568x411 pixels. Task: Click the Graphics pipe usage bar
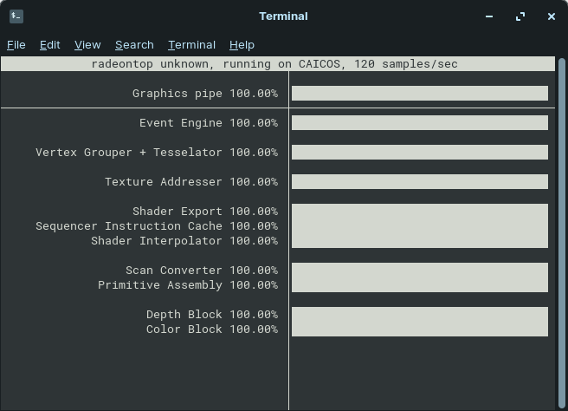[x=419, y=94]
